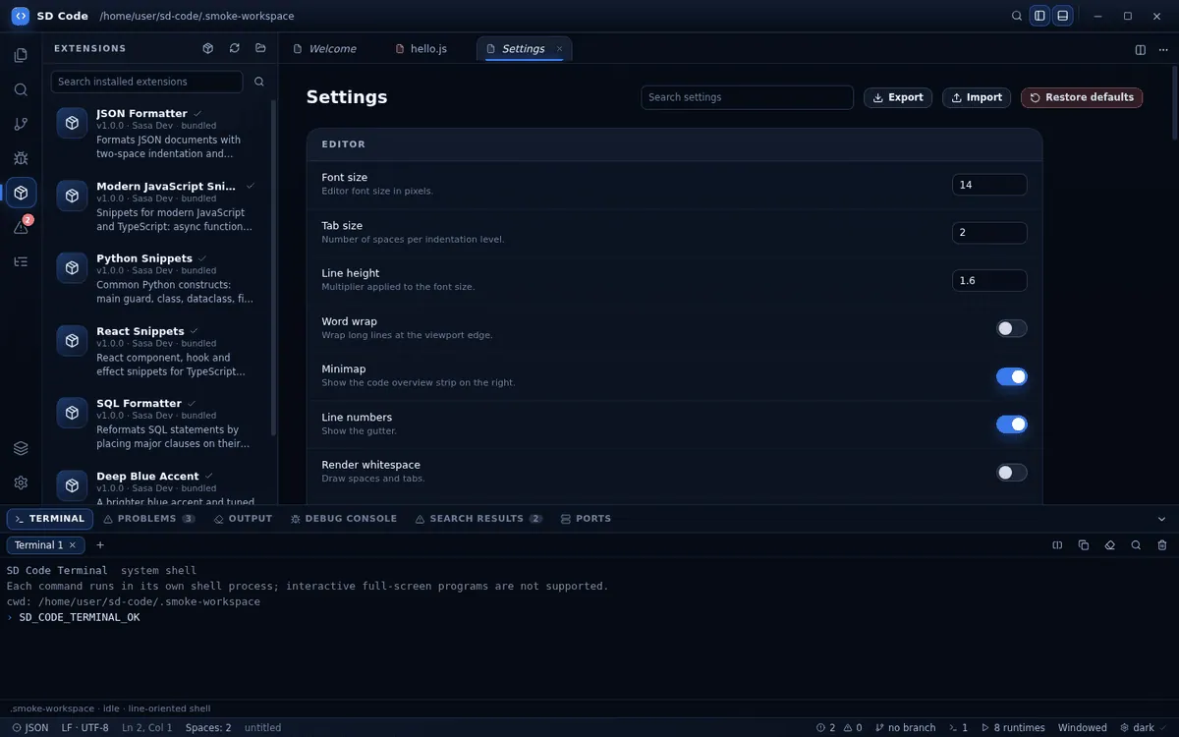Open the Ports panel tab
1179x737 pixels.
[x=586, y=519]
